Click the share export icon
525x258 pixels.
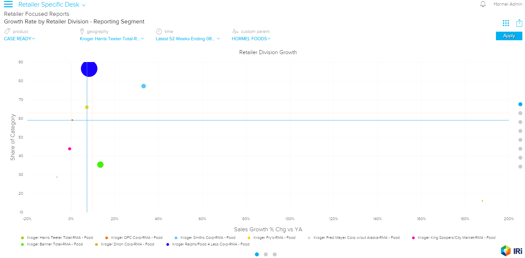(519, 23)
